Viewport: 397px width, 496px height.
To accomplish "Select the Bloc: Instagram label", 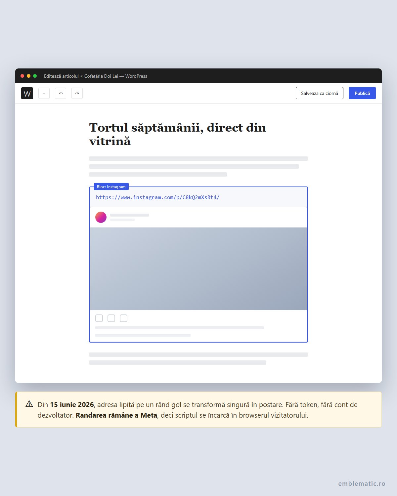I will 111,186.
